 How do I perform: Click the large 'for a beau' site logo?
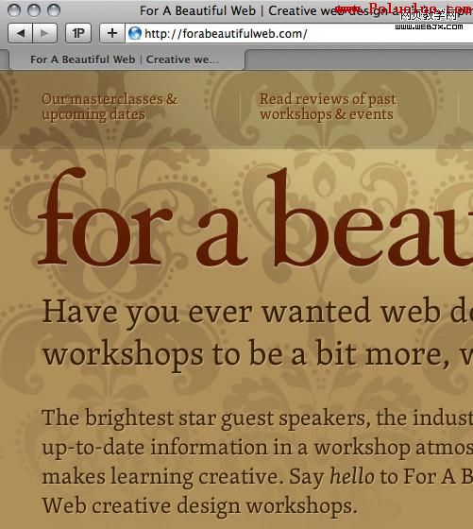tap(255, 217)
